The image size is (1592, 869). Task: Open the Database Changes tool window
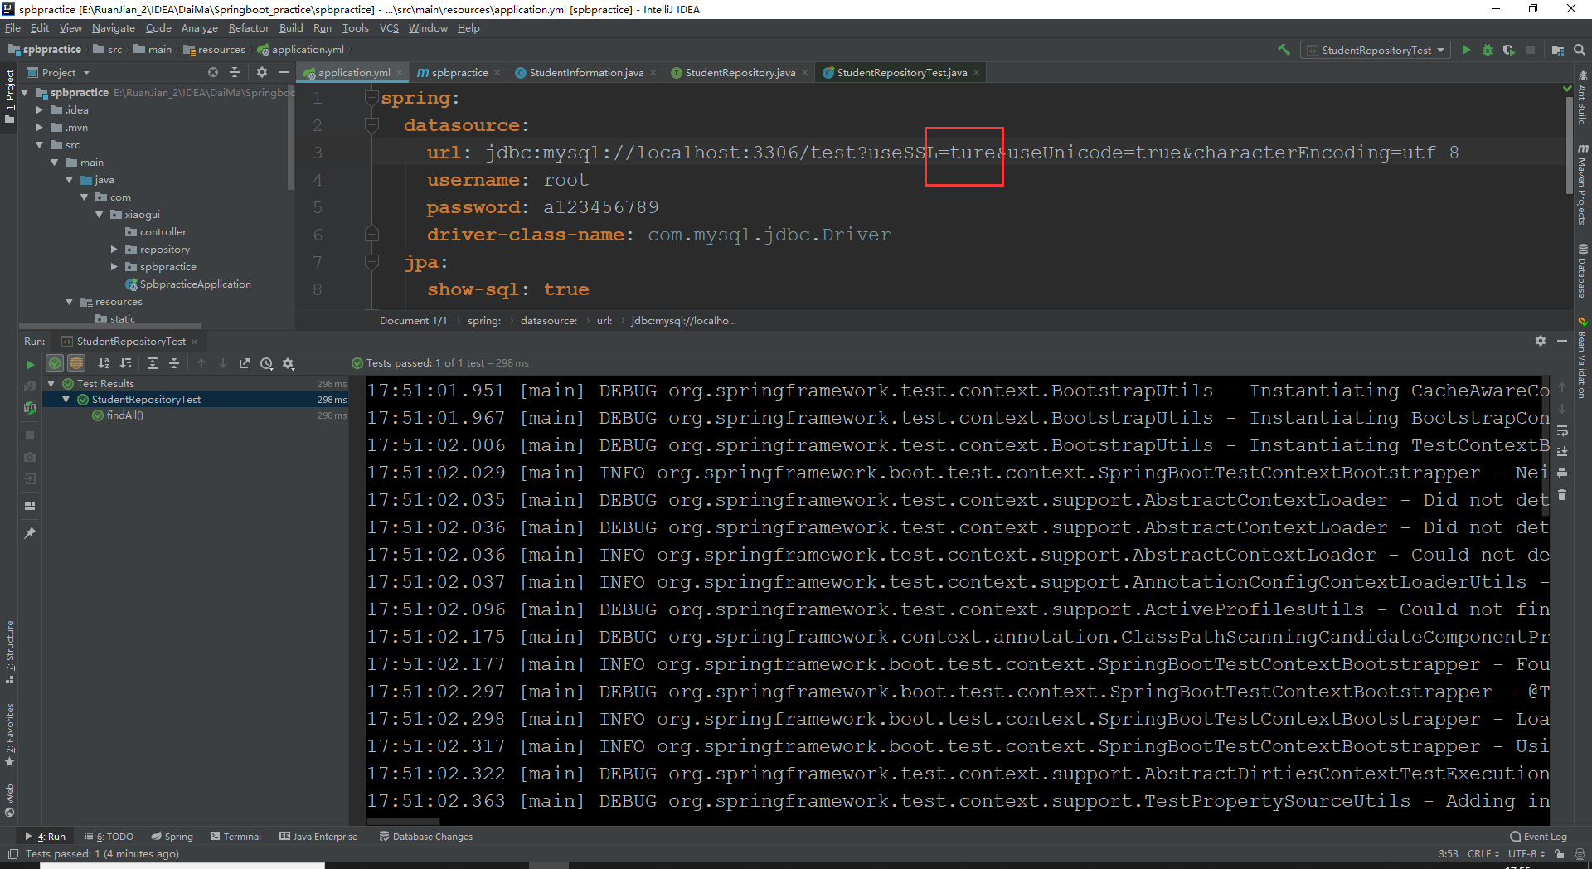425,837
